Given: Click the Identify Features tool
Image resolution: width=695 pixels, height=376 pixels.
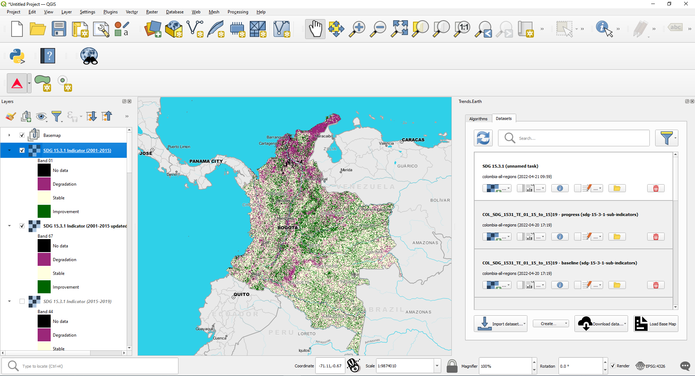Looking at the screenshot, I should [x=603, y=29].
